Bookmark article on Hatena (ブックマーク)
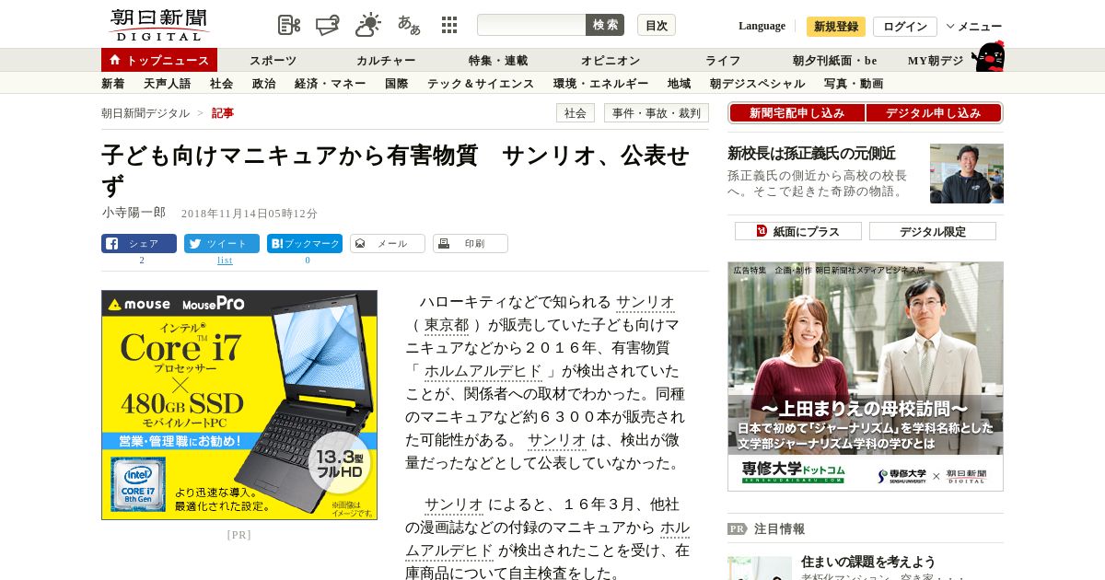This screenshot has height=580, width=1105. click(305, 244)
